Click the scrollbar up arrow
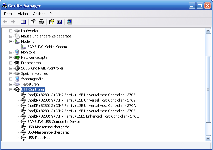 click(x=208, y=31)
